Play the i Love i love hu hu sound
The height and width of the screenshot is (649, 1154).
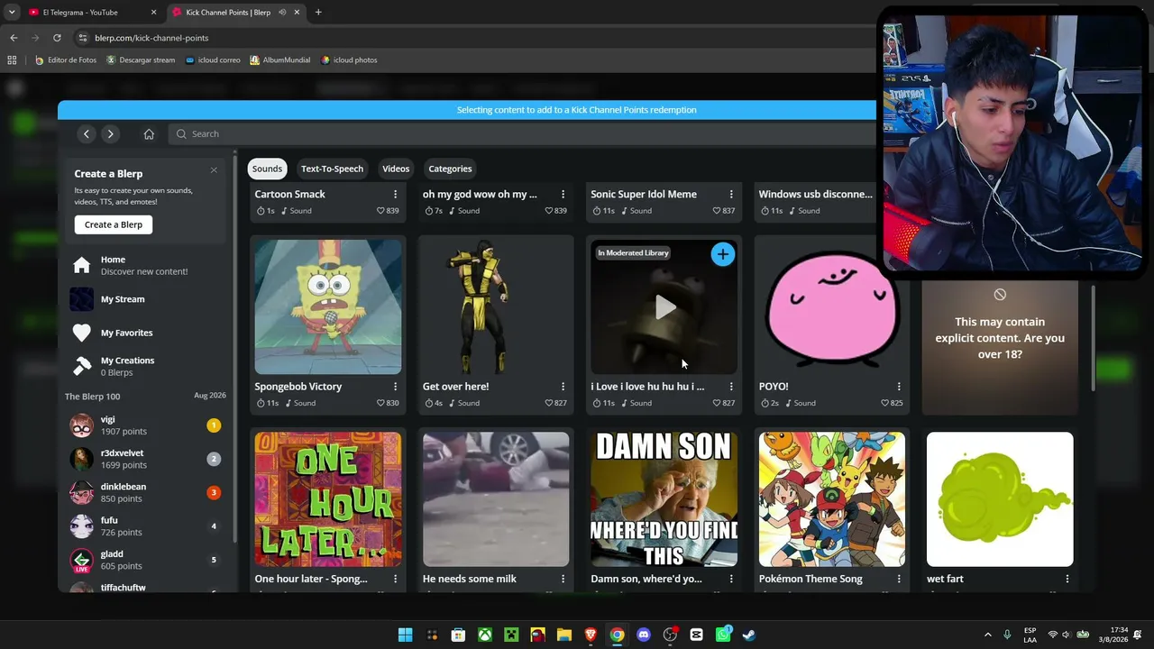coord(664,307)
